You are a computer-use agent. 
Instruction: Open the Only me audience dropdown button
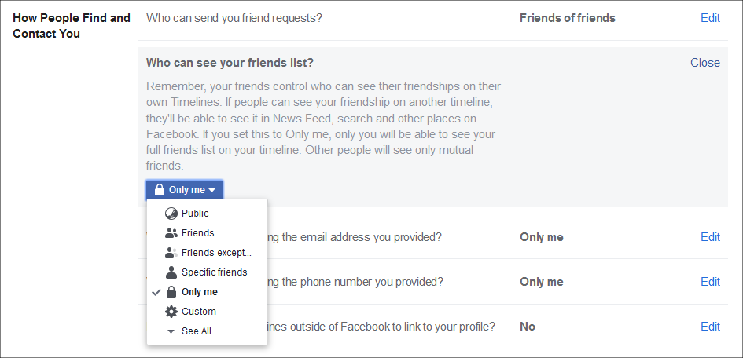pos(184,190)
